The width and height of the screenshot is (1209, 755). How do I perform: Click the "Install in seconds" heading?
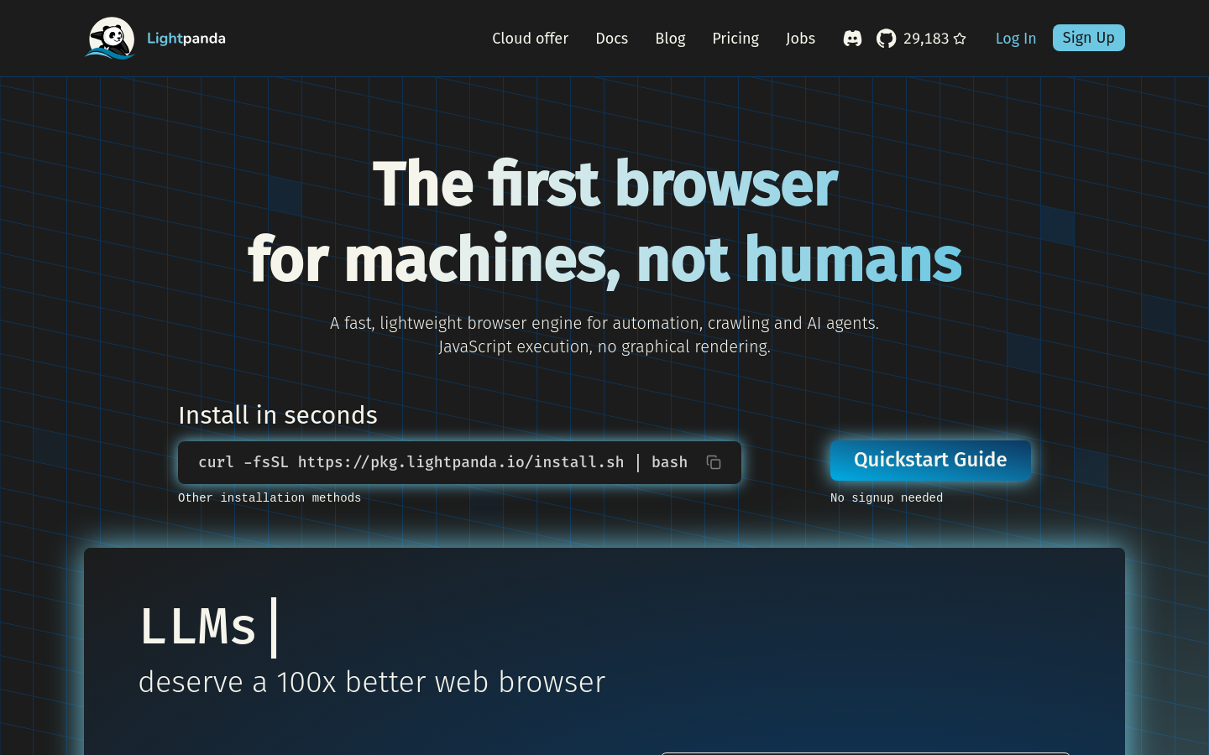[x=278, y=415]
